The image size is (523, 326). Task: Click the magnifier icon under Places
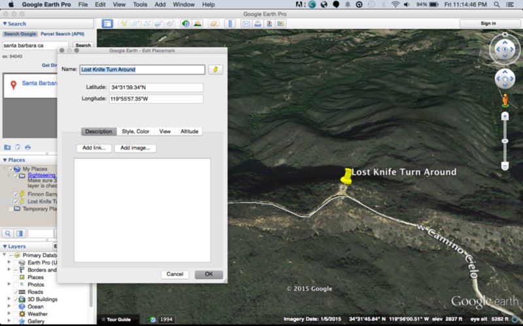[8, 233]
